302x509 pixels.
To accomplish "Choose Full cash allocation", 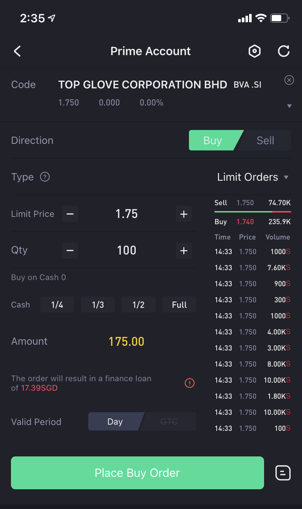I will point(179,305).
